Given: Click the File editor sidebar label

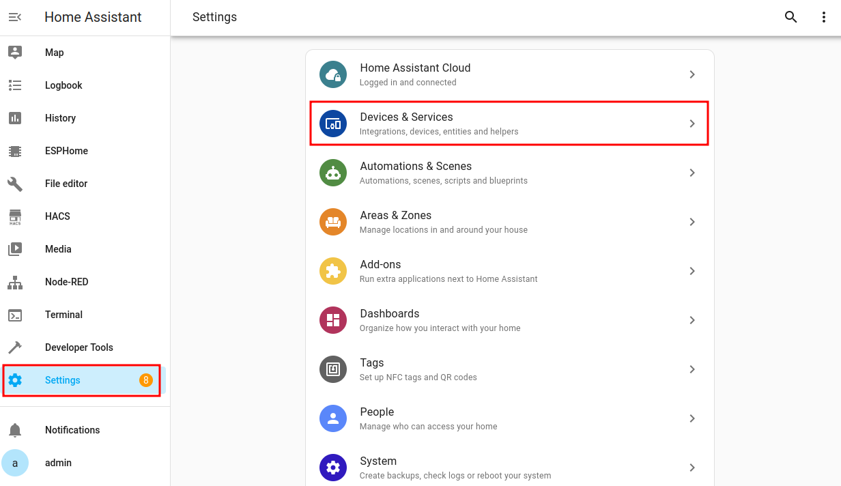Looking at the screenshot, I should pyautogui.click(x=66, y=184).
